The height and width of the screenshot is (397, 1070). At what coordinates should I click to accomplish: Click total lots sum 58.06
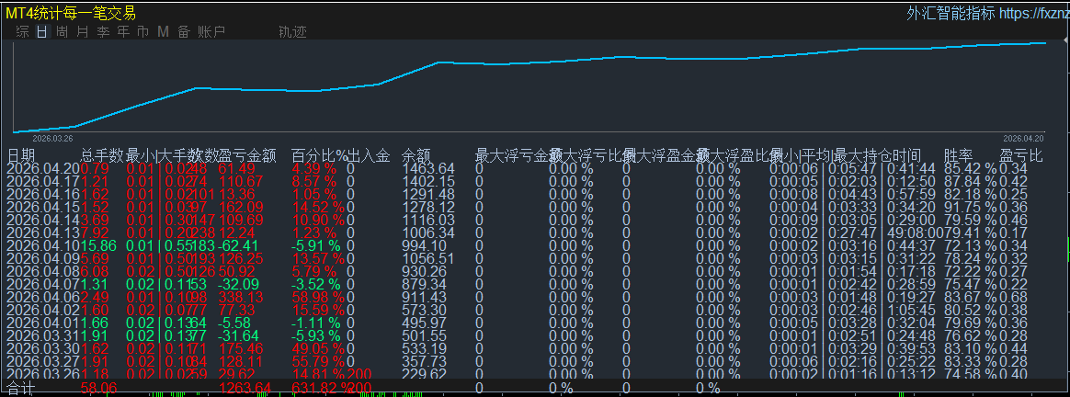[x=99, y=388]
